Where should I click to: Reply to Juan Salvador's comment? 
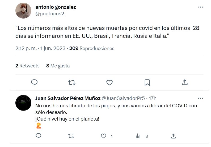(x=39, y=136)
